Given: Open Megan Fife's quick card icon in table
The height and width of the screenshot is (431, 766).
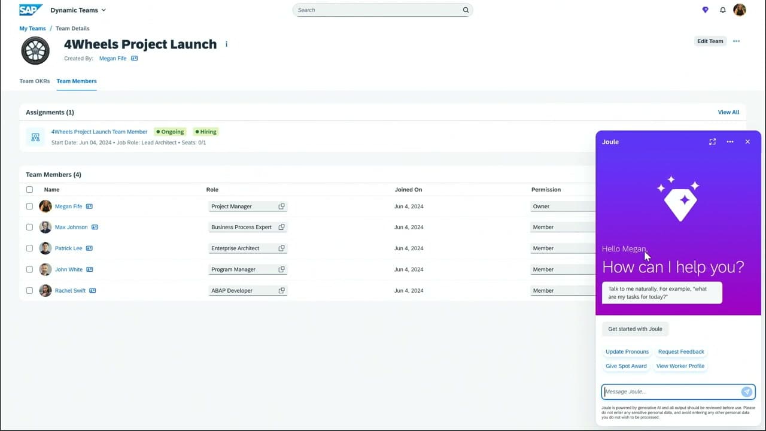Looking at the screenshot, I should pos(89,207).
